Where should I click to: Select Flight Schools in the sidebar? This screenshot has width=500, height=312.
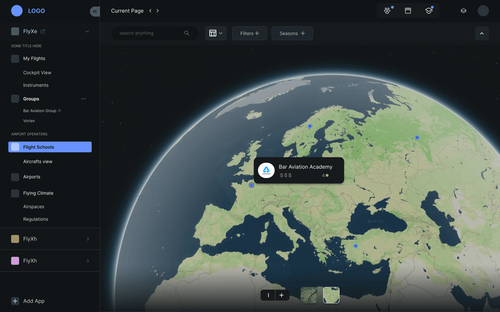pos(50,147)
